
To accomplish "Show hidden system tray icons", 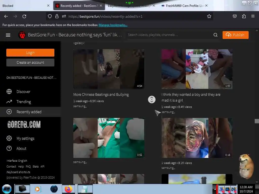I will point(215,189).
